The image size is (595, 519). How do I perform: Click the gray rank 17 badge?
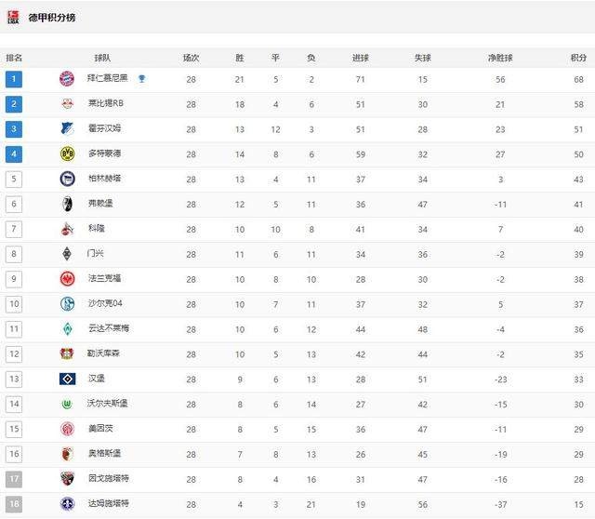(x=14, y=479)
